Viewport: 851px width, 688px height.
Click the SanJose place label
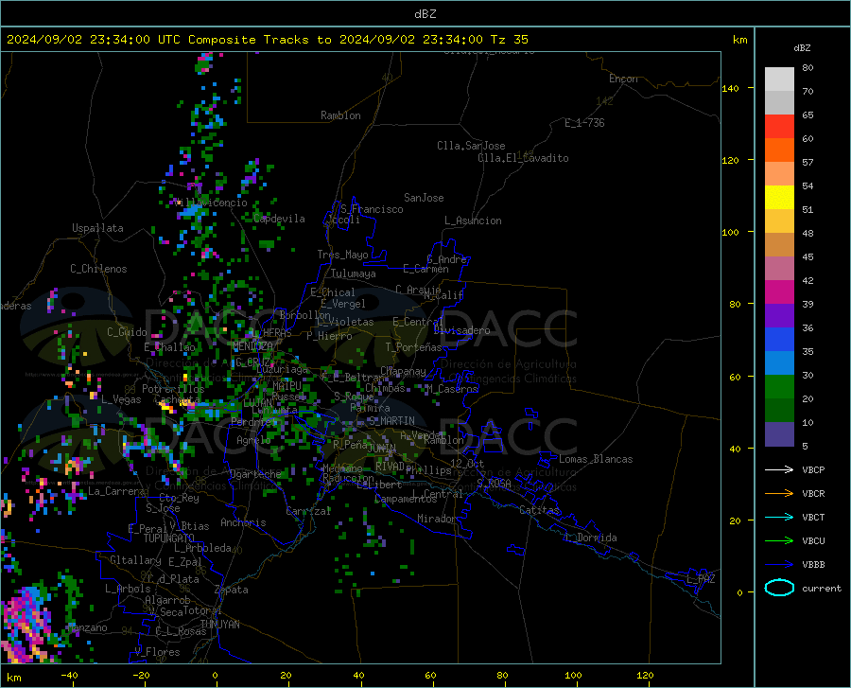point(424,198)
